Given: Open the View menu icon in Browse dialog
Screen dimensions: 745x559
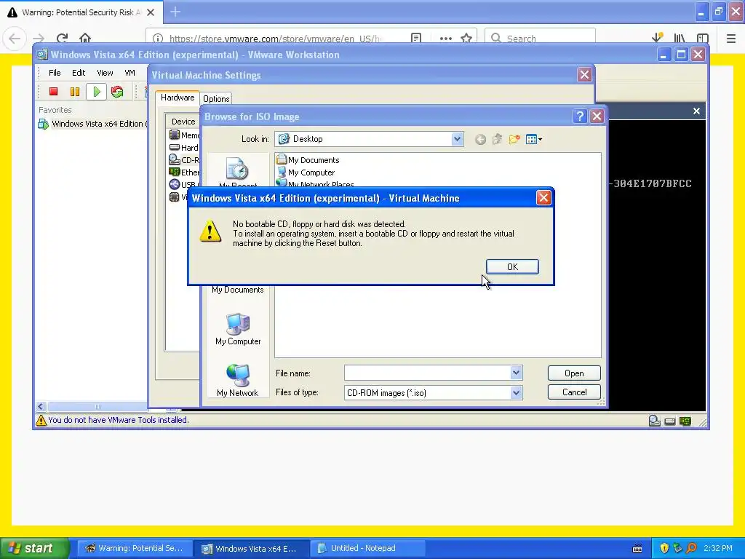Looking at the screenshot, I should [533, 139].
